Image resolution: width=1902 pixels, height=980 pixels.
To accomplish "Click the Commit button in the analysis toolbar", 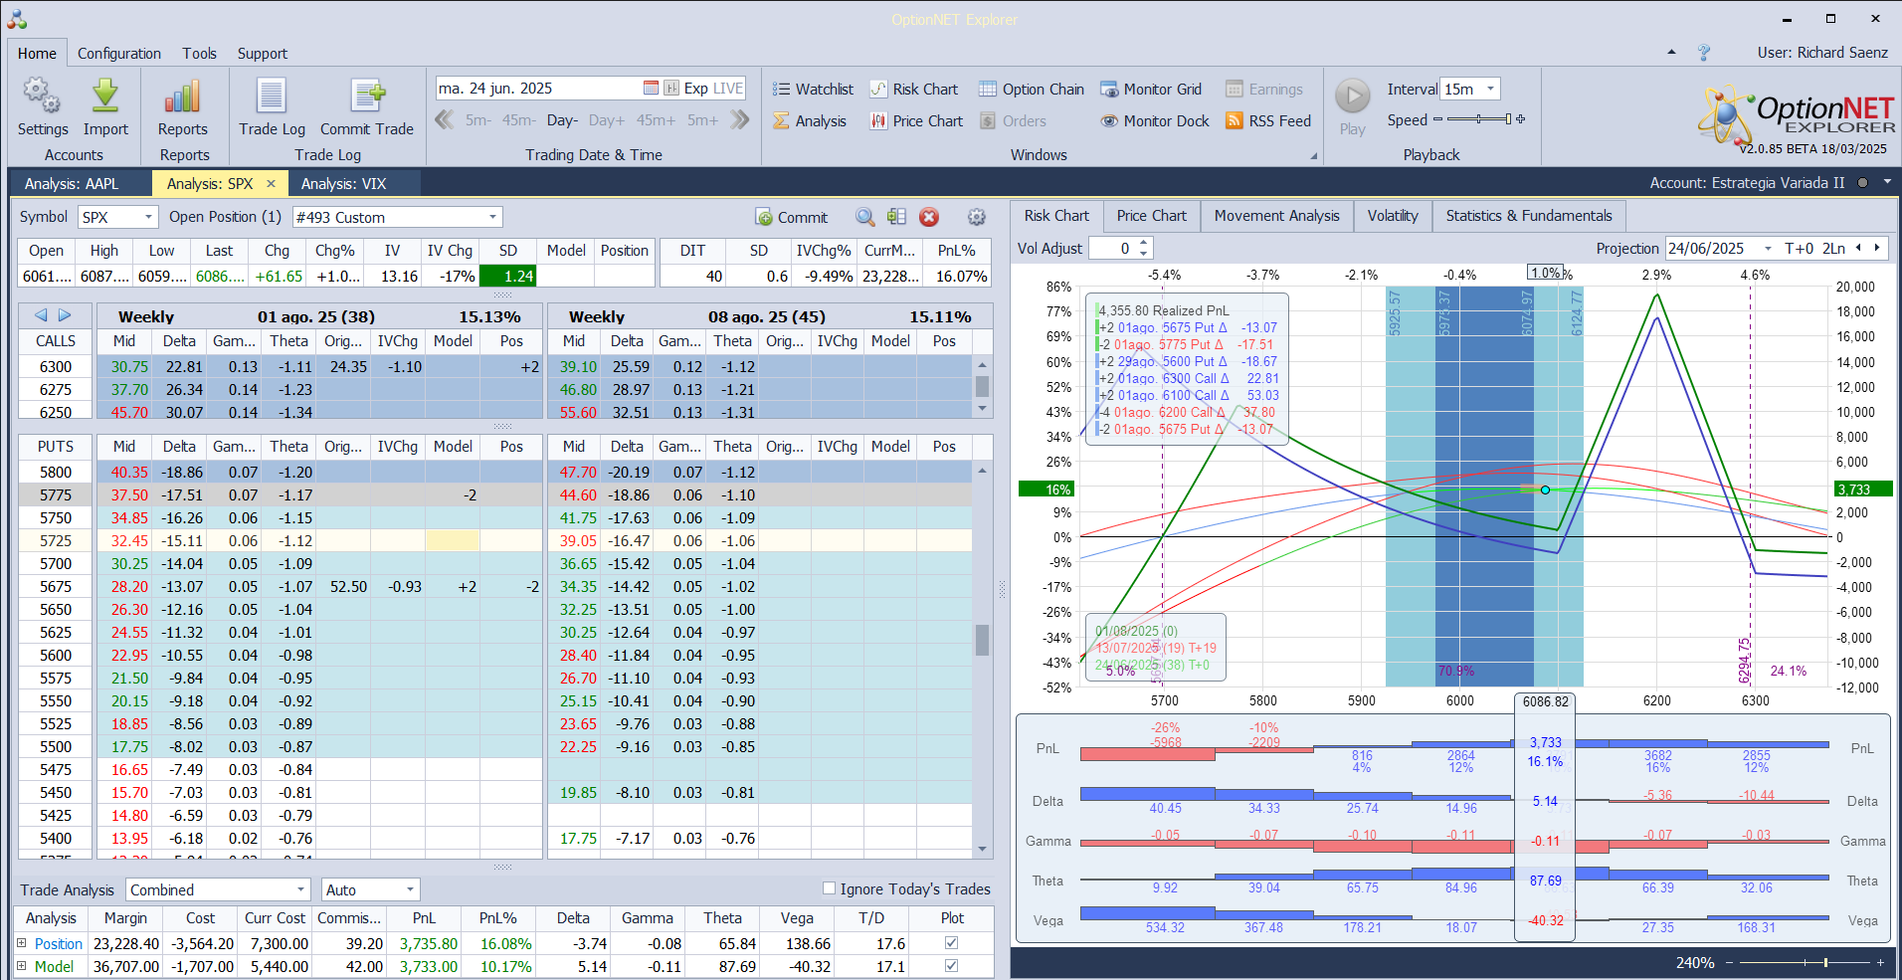I will [792, 217].
